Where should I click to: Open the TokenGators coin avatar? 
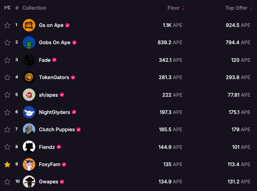point(29,77)
